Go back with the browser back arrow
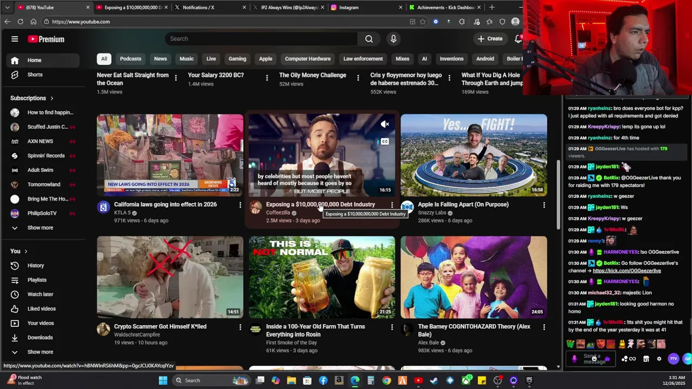The height and width of the screenshot is (389, 692). pos(8,22)
